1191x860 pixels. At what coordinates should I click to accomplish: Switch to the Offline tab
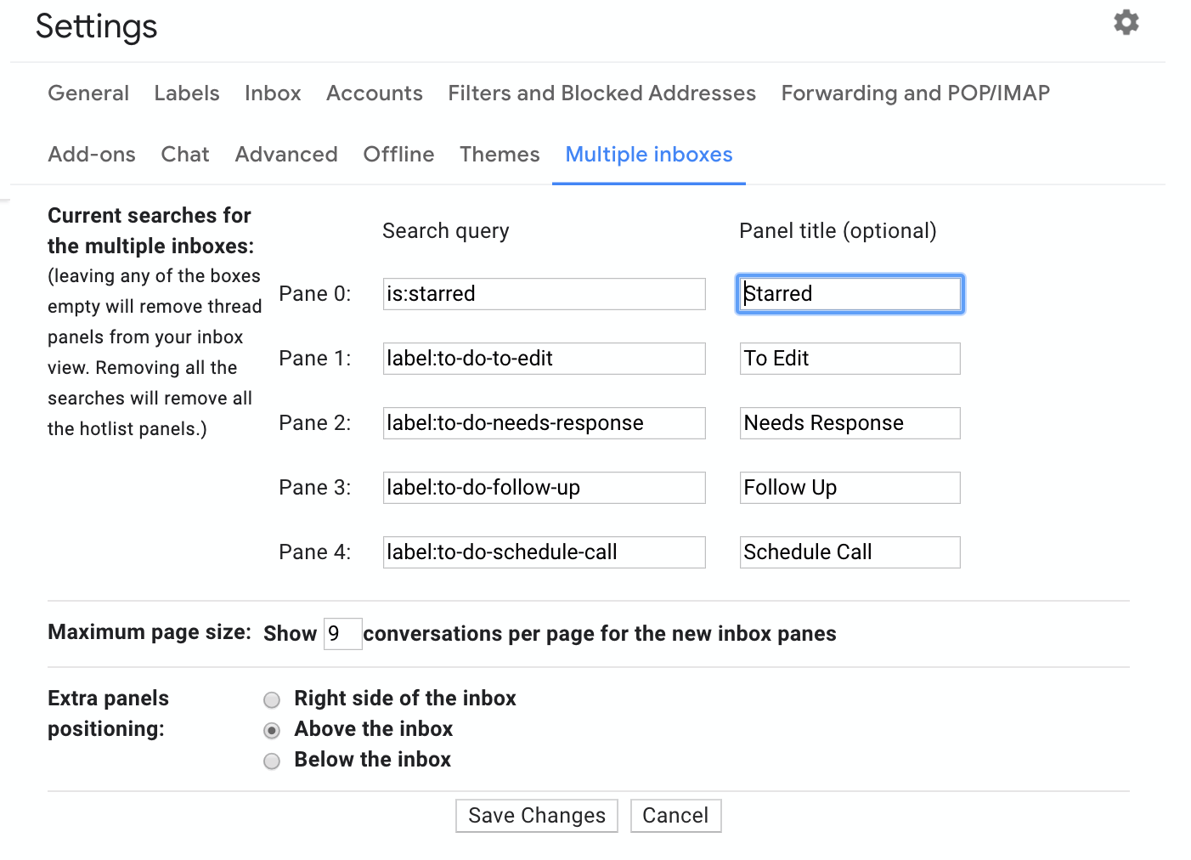pos(398,155)
